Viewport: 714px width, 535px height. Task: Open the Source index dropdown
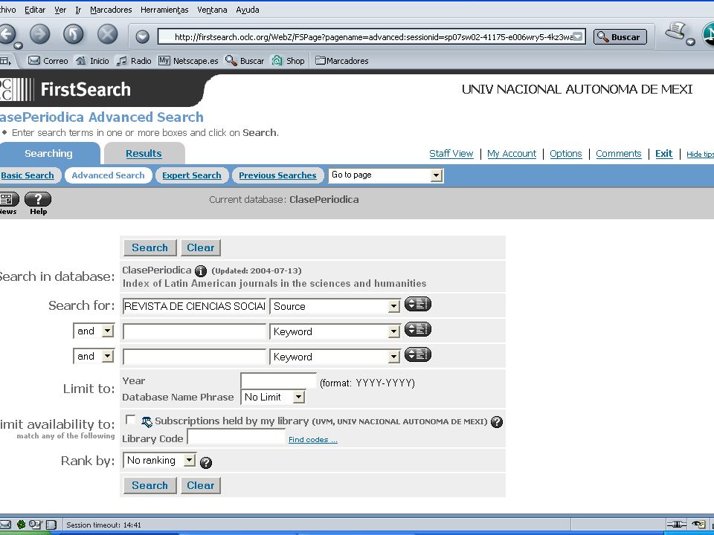click(x=335, y=306)
